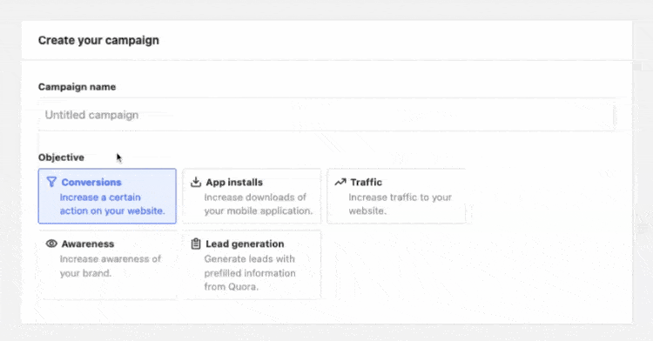Click the App installs download icon
Image resolution: width=653 pixels, height=341 pixels.
click(196, 182)
